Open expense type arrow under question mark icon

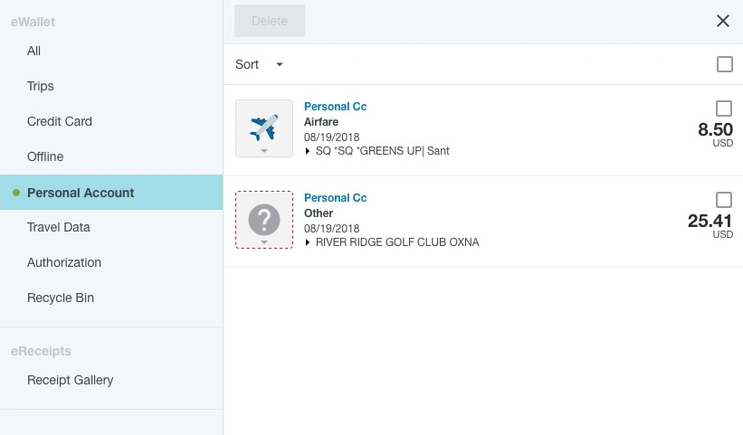click(x=264, y=242)
